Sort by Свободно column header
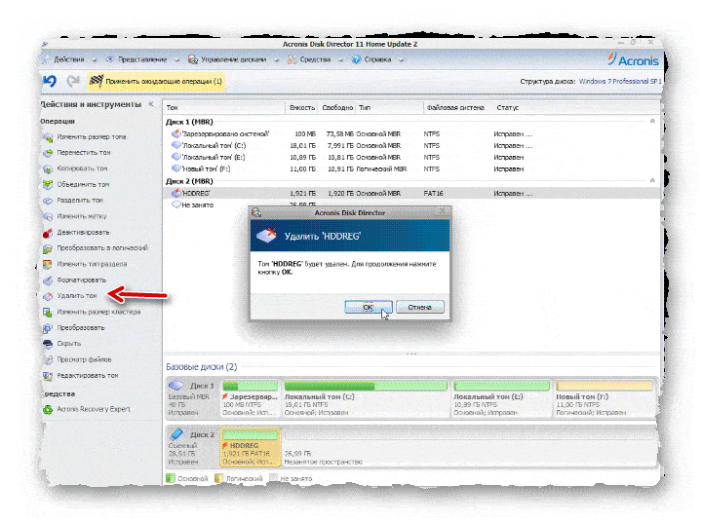Viewport: 702px width, 522px height. 337,108
